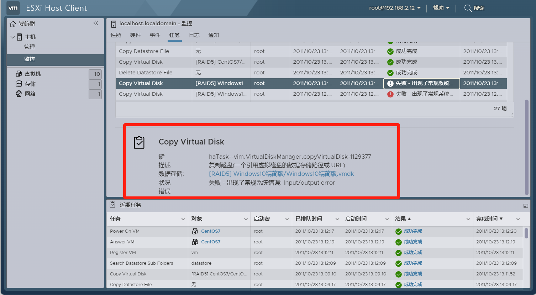536x295 pixels.
Task: Click the VMware vm logo icon
Action: [x=13, y=8]
